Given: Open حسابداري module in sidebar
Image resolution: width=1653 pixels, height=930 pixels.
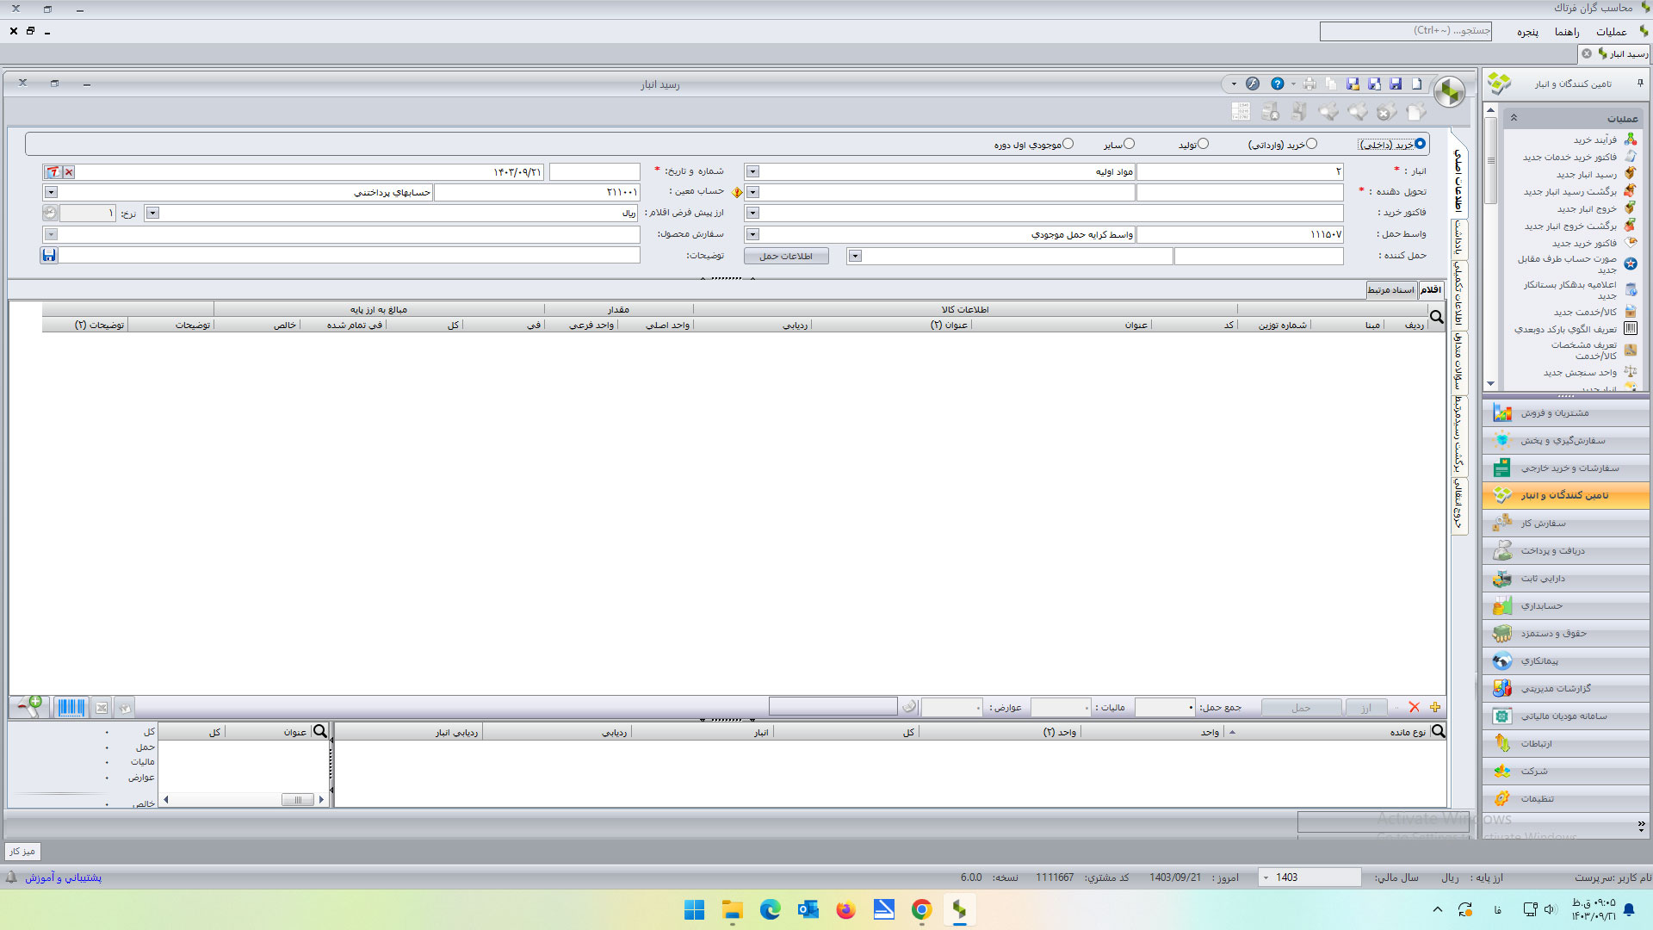Looking at the screenshot, I should click(1541, 606).
